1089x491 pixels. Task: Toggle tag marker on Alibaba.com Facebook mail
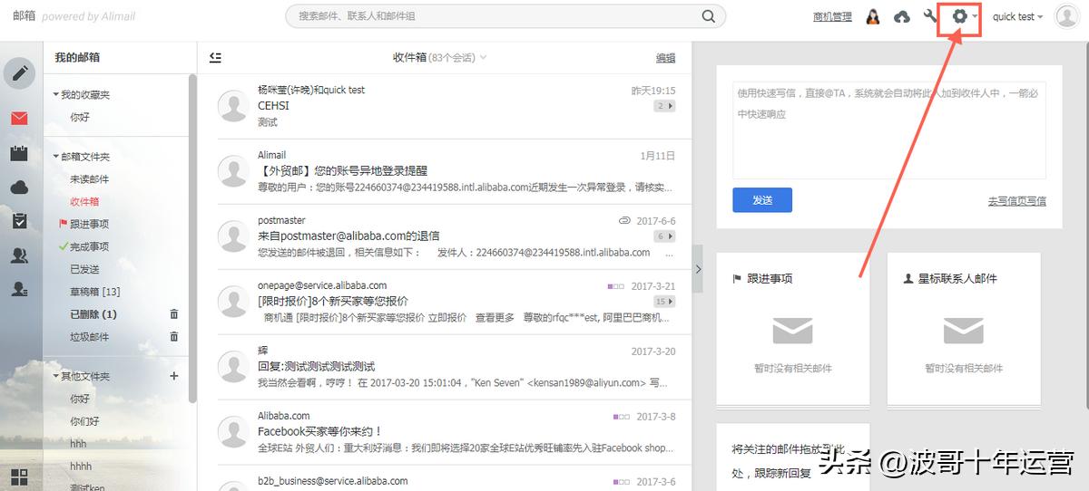622,417
